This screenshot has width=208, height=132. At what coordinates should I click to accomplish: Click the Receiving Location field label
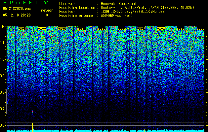coord(77,8)
